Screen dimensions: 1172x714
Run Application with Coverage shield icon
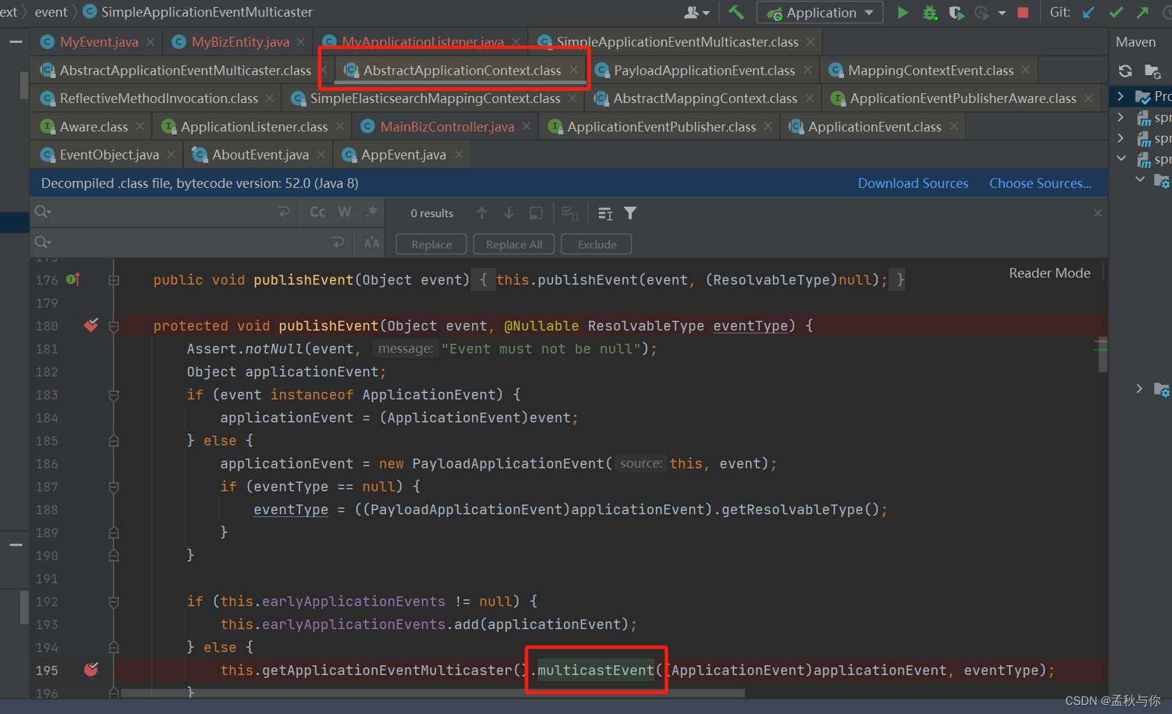click(955, 12)
